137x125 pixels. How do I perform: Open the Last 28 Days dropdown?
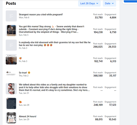(89, 3)
